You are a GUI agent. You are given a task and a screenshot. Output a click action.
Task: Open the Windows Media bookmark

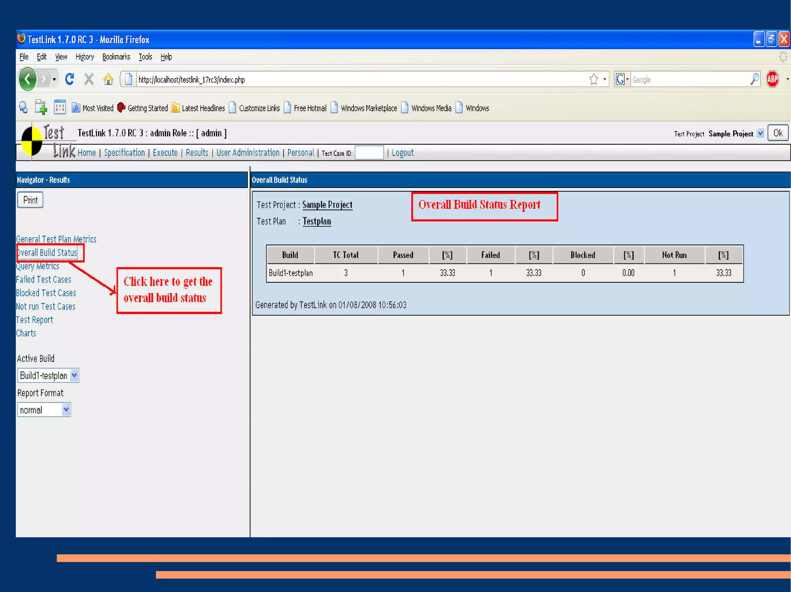pos(426,108)
